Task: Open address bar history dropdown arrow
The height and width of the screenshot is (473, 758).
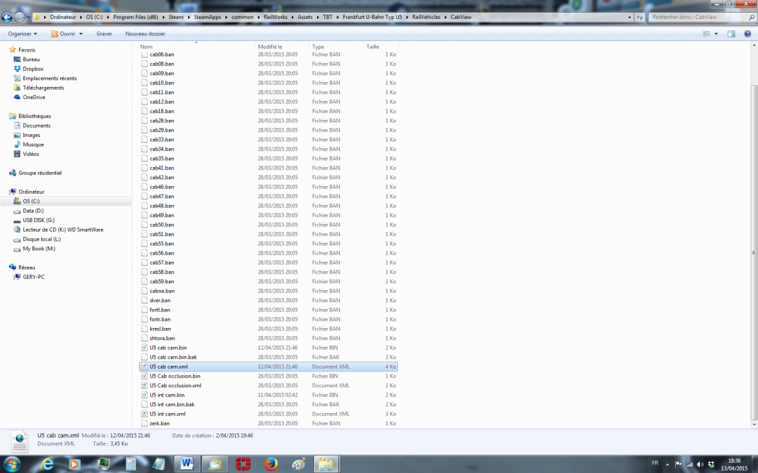Action: [x=629, y=17]
